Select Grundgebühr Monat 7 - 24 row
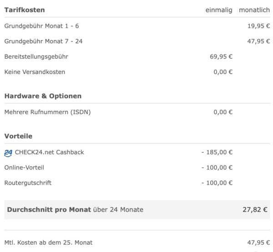 click(x=137, y=41)
